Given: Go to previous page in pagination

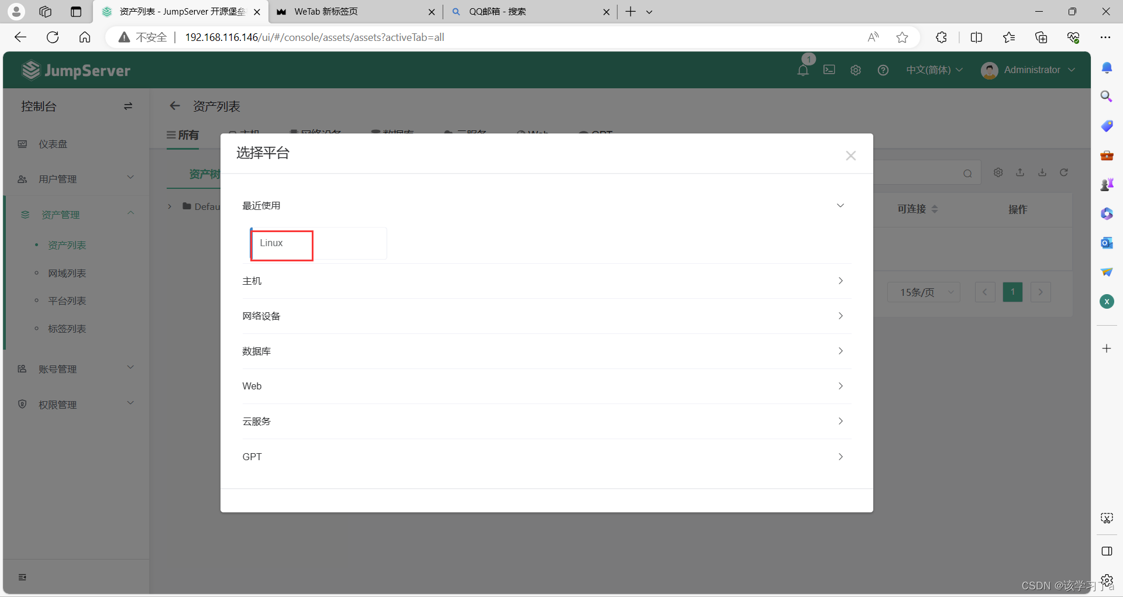Looking at the screenshot, I should point(985,292).
